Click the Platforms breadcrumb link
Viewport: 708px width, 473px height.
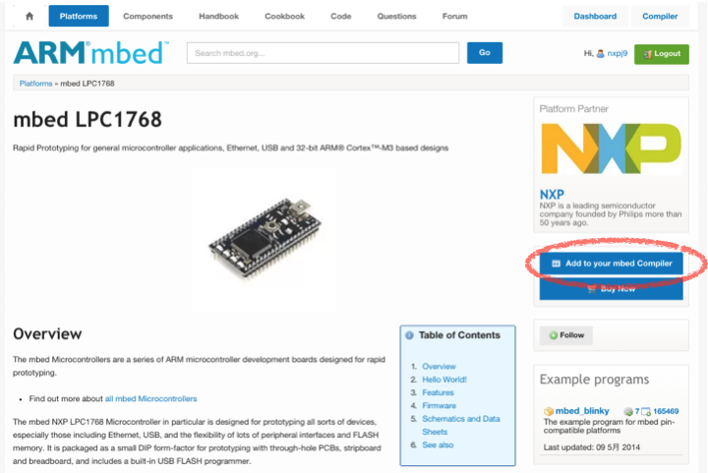[x=35, y=84]
